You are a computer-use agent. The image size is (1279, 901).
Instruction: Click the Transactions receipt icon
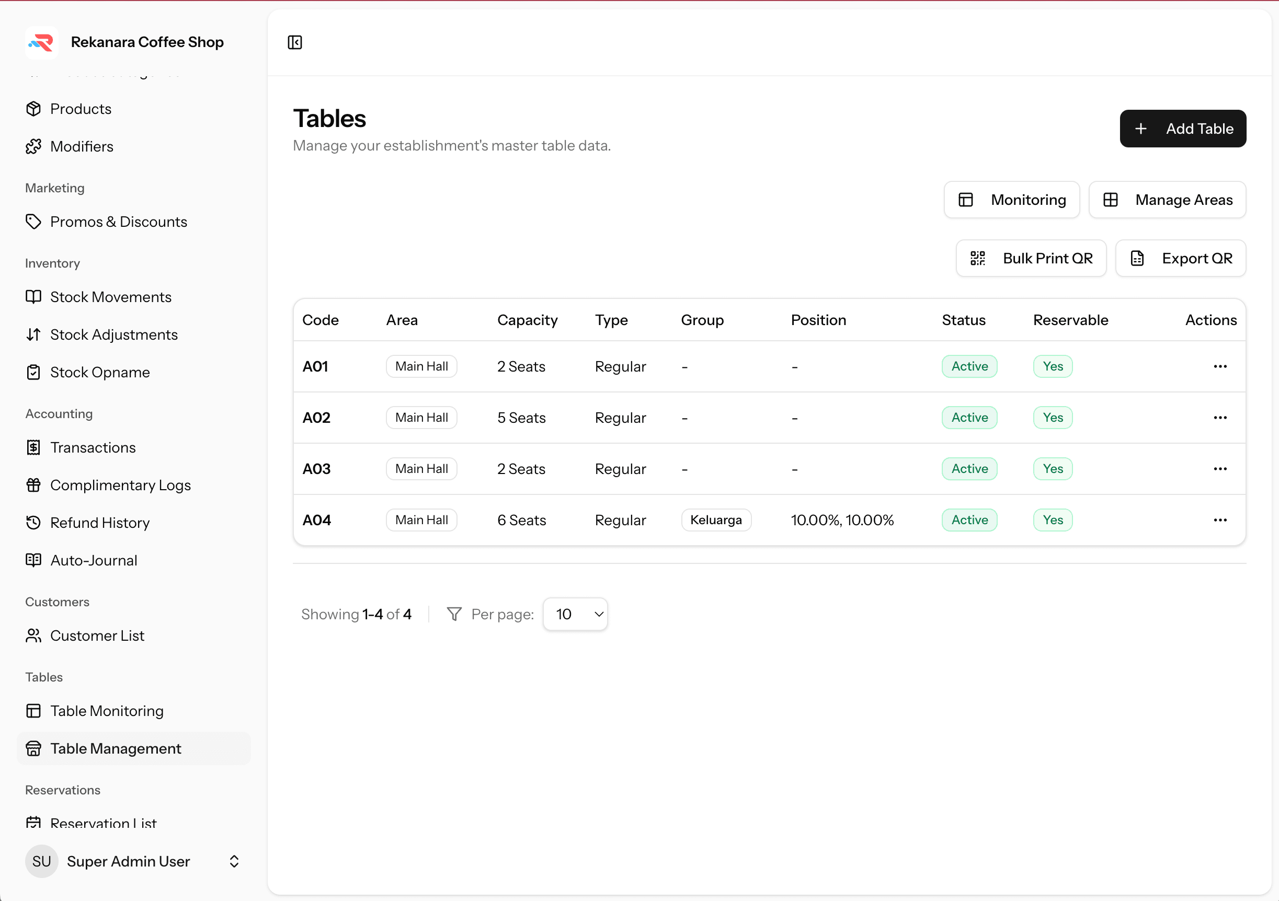point(33,447)
